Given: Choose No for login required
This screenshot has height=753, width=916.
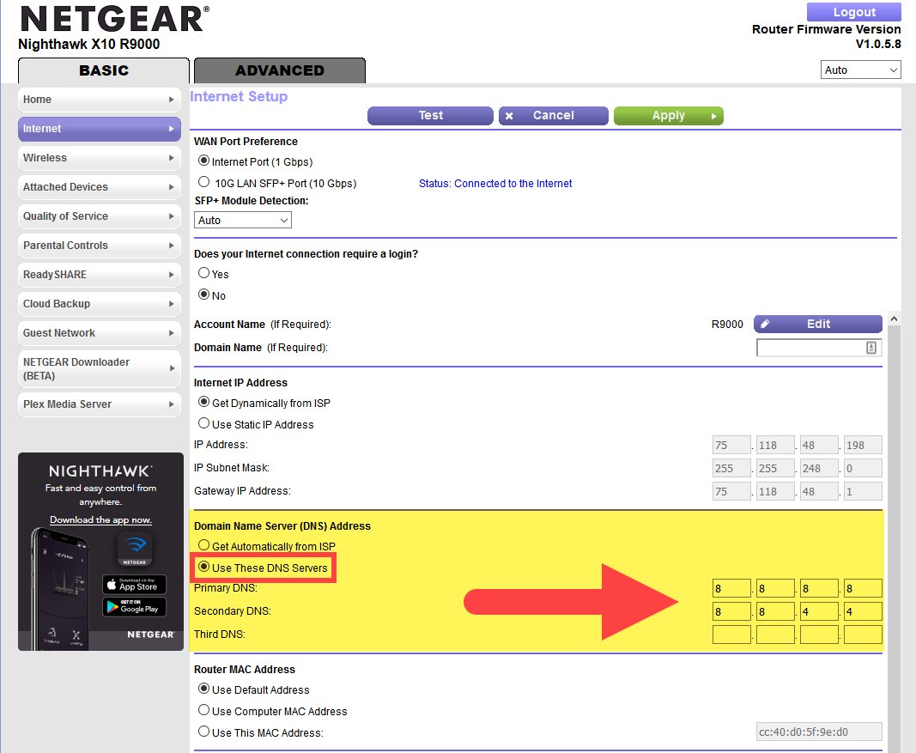Looking at the screenshot, I should (203, 295).
